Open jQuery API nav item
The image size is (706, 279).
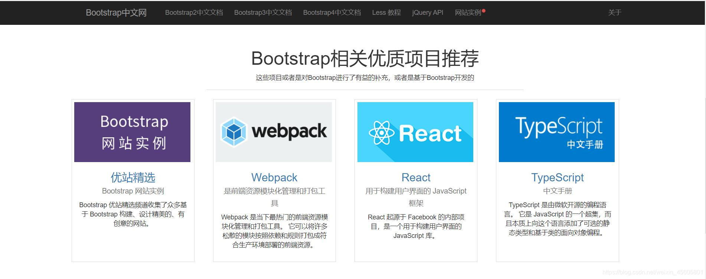click(x=428, y=13)
